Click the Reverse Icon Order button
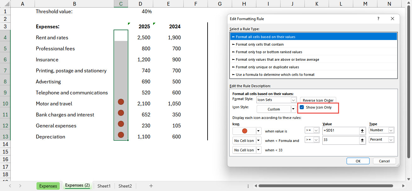 tap(318, 100)
